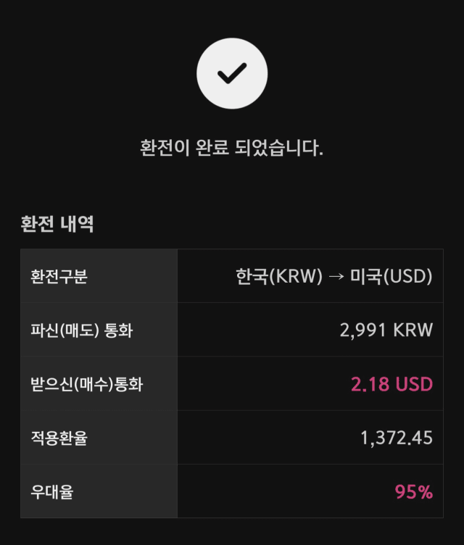Screen dimensions: 464x545
Task: Click the pink '2.18 USD' amount
Action: (392, 384)
